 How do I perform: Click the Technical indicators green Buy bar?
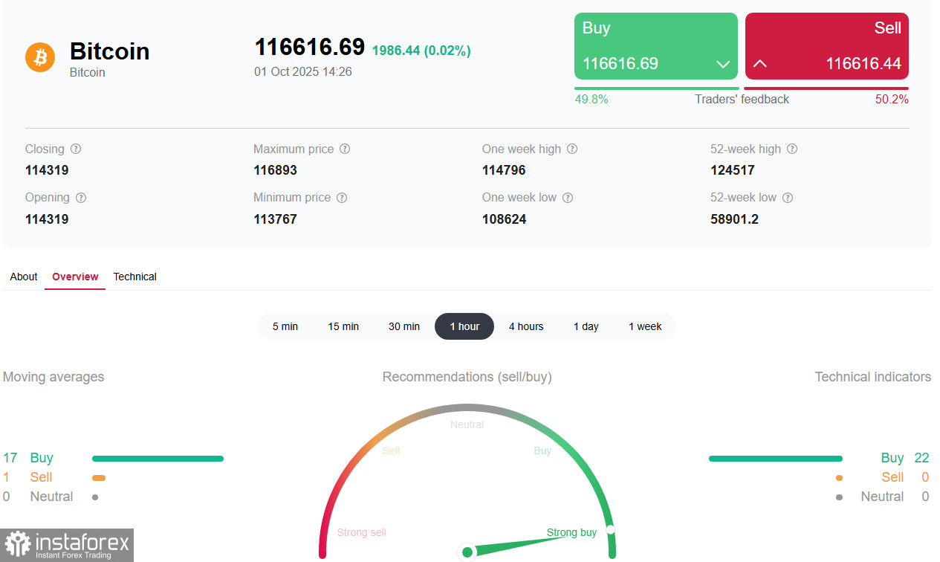point(776,459)
